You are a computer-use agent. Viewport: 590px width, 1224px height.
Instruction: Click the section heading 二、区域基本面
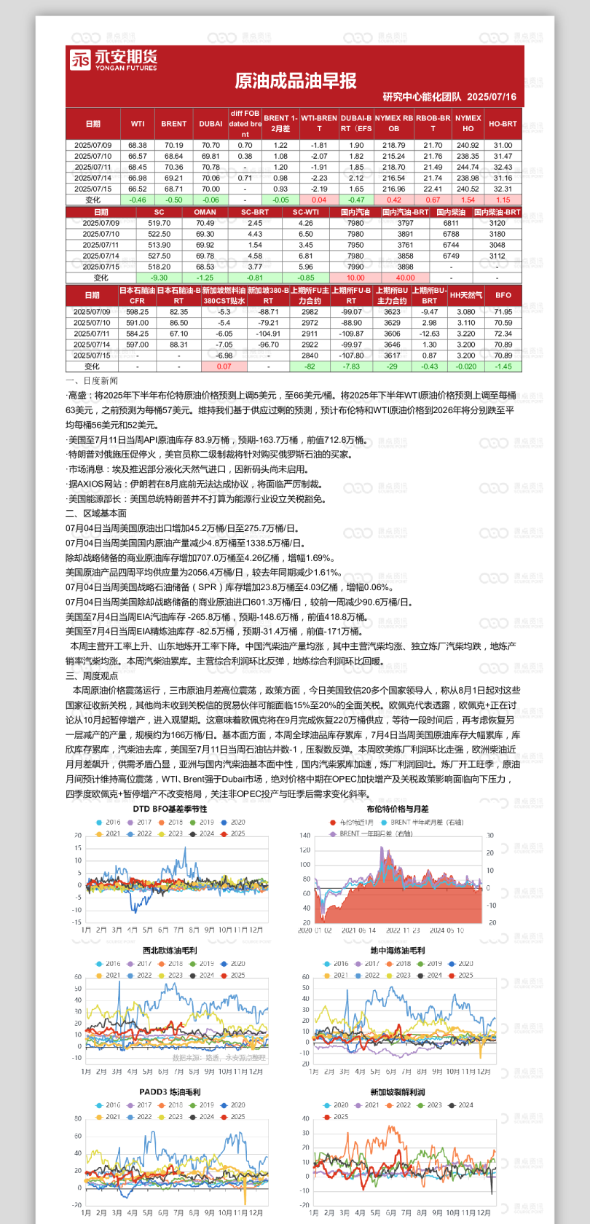tap(96, 514)
